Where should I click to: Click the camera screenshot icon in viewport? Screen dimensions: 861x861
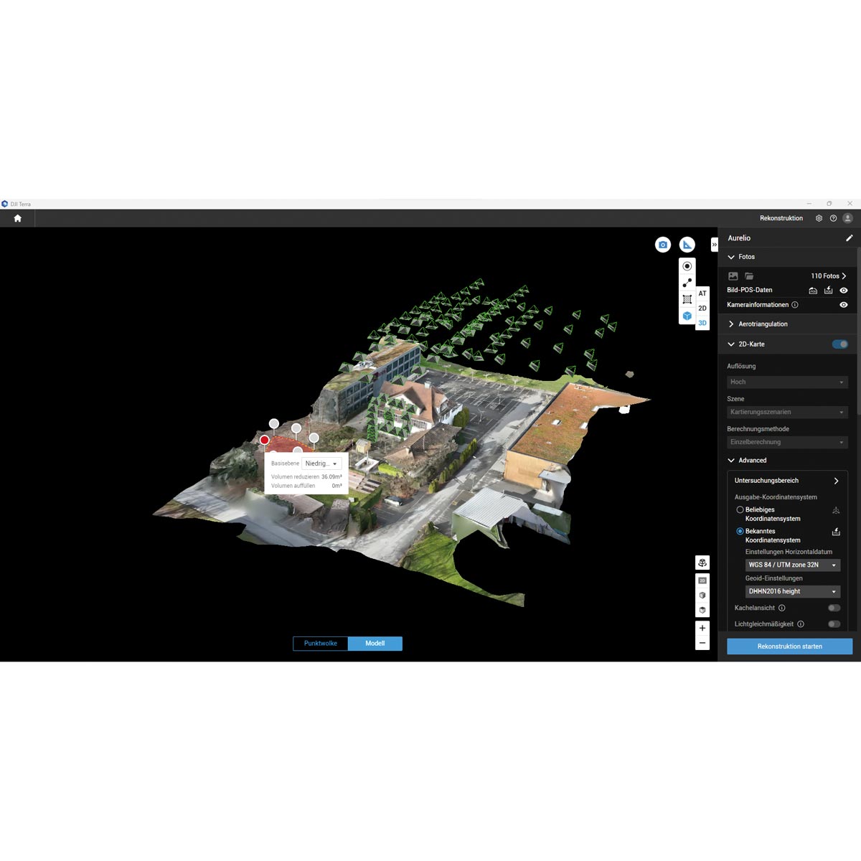pos(663,245)
